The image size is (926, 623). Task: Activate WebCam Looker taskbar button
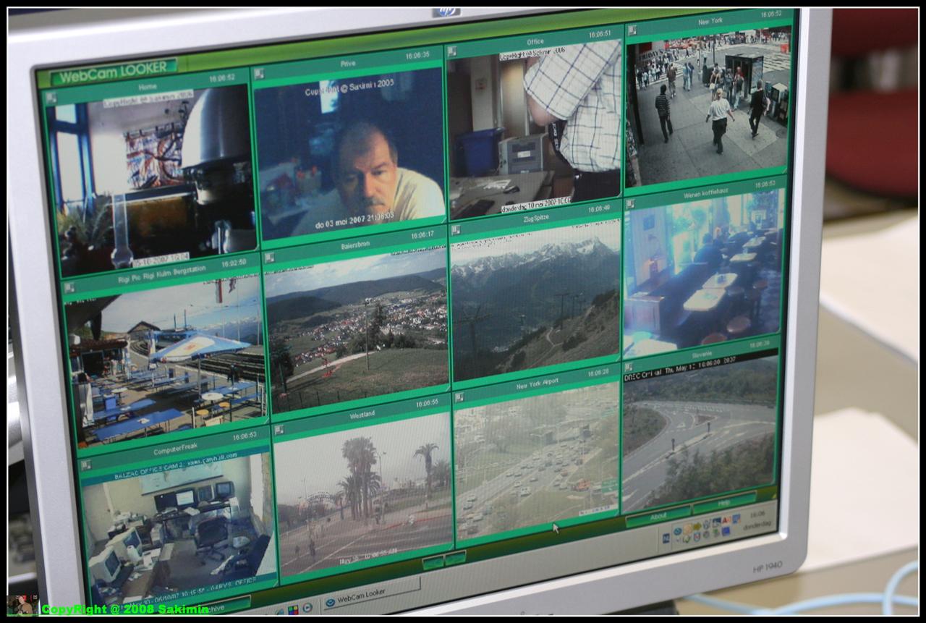[x=370, y=595]
